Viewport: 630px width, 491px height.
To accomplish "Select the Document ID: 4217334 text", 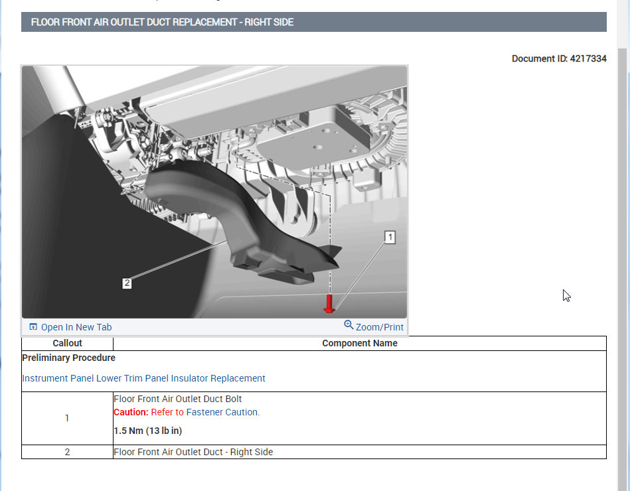I will pos(559,58).
